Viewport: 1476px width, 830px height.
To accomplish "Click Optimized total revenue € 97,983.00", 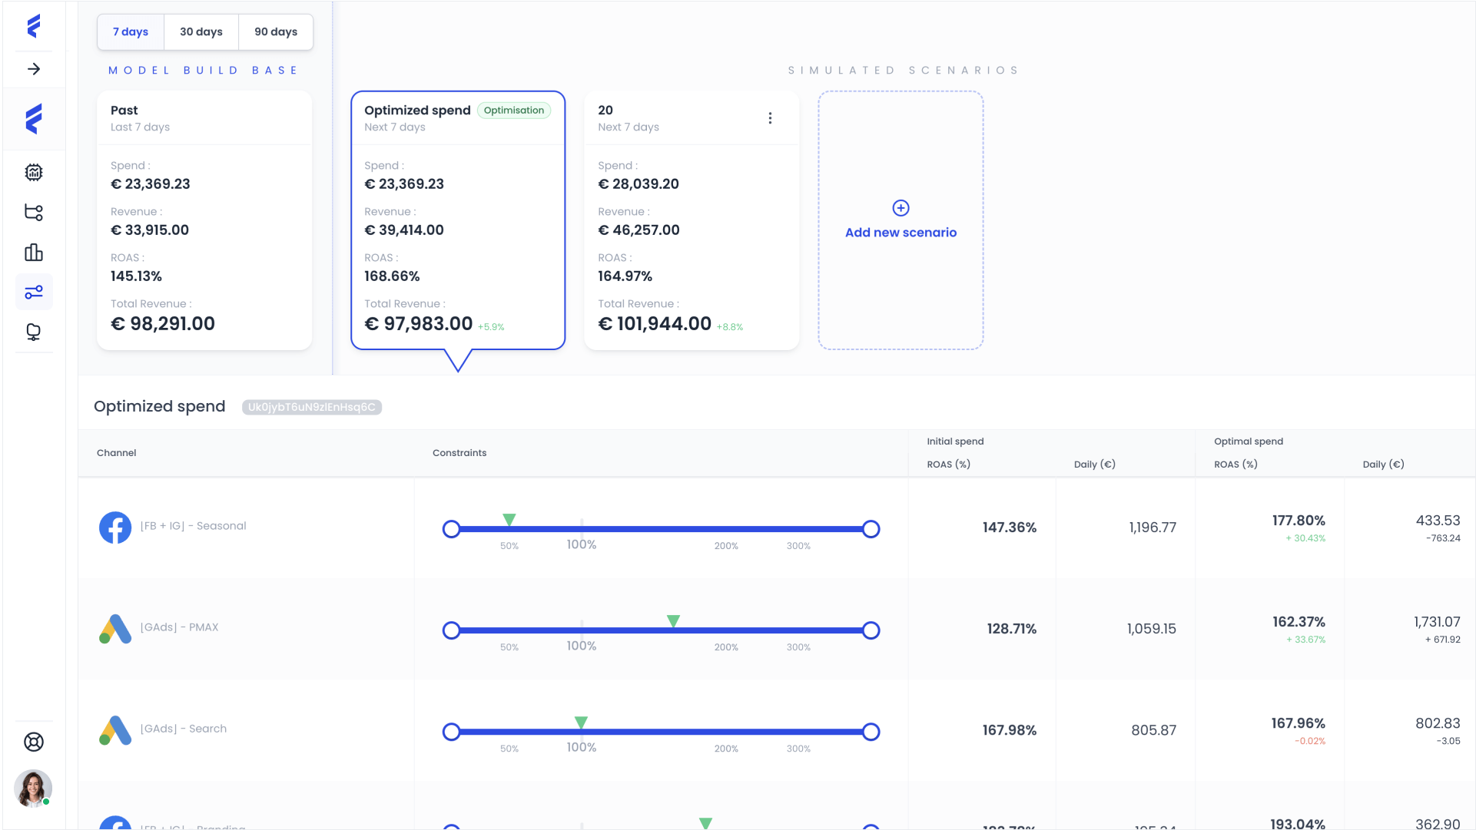I will [419, 324].
